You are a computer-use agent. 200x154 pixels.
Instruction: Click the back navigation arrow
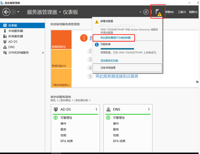click(6, 12)
